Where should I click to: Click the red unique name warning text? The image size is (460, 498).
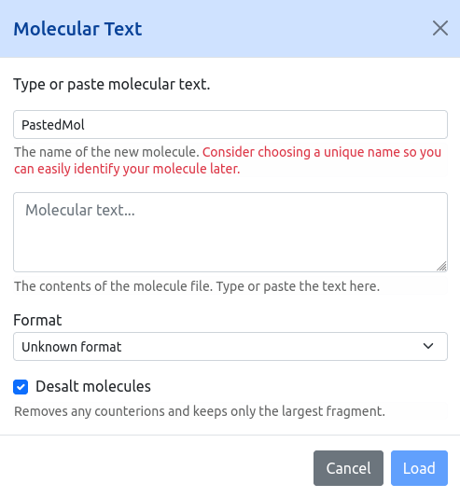pyautogui.click(x=228, y=160)
